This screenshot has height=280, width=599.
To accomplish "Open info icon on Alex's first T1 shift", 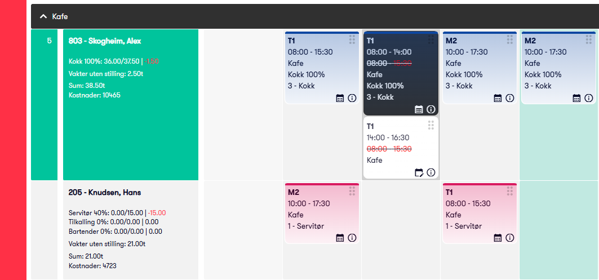I will [x=352, y=98].
